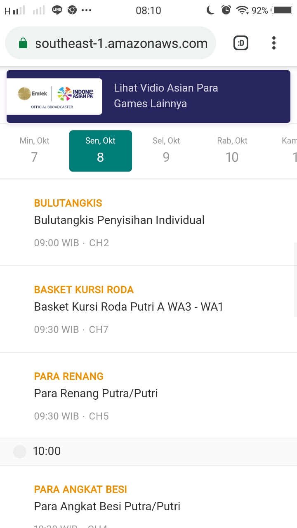The height and width of the screenshot is (528, 297).
Task: Select the Sen, Okt 8 date tab
Action: [100, 151]
